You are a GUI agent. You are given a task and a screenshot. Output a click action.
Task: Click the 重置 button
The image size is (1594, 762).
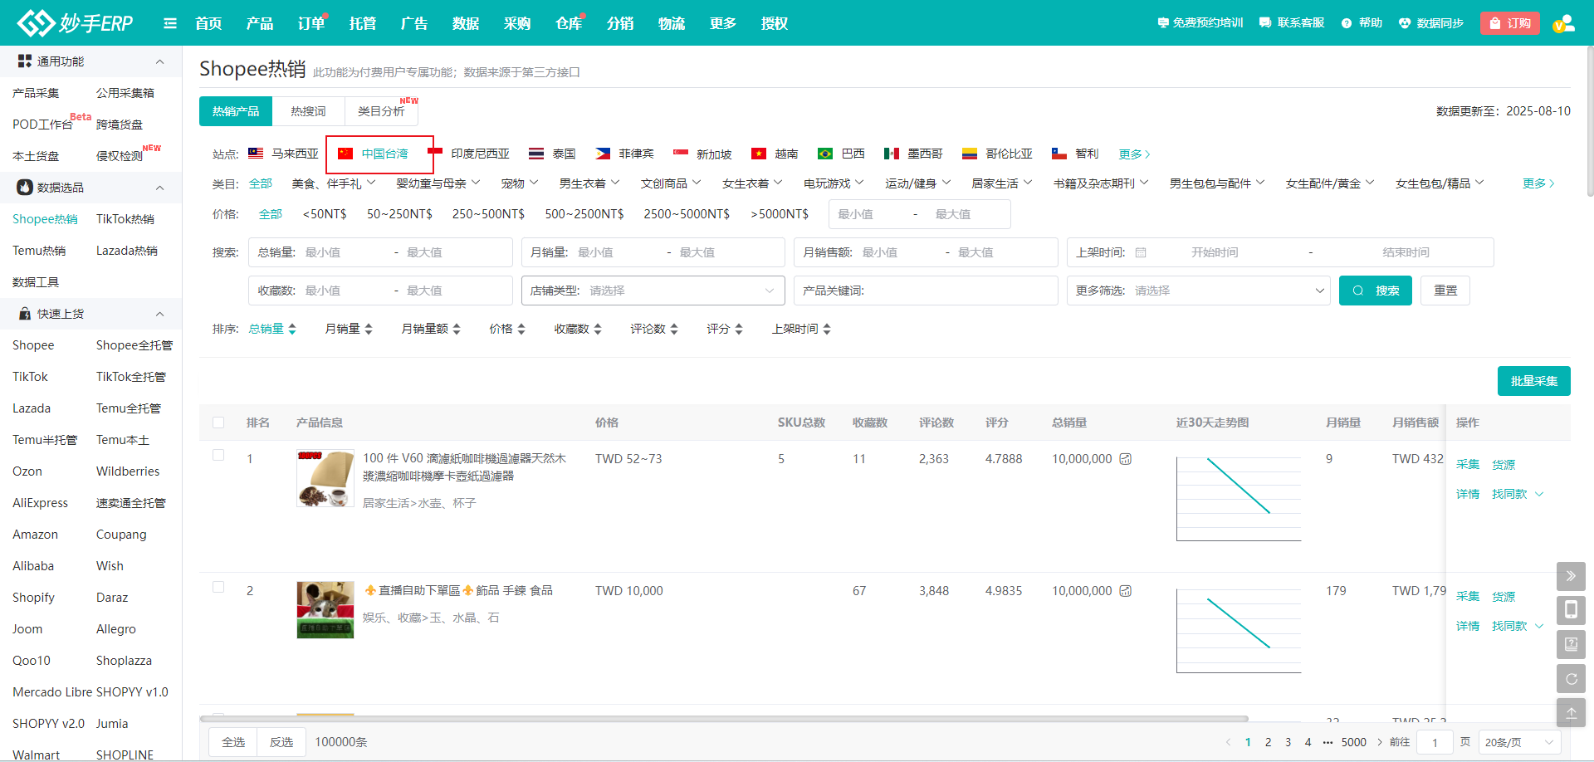1445,291
